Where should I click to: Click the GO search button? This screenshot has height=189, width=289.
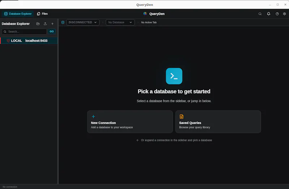point(52,31)
